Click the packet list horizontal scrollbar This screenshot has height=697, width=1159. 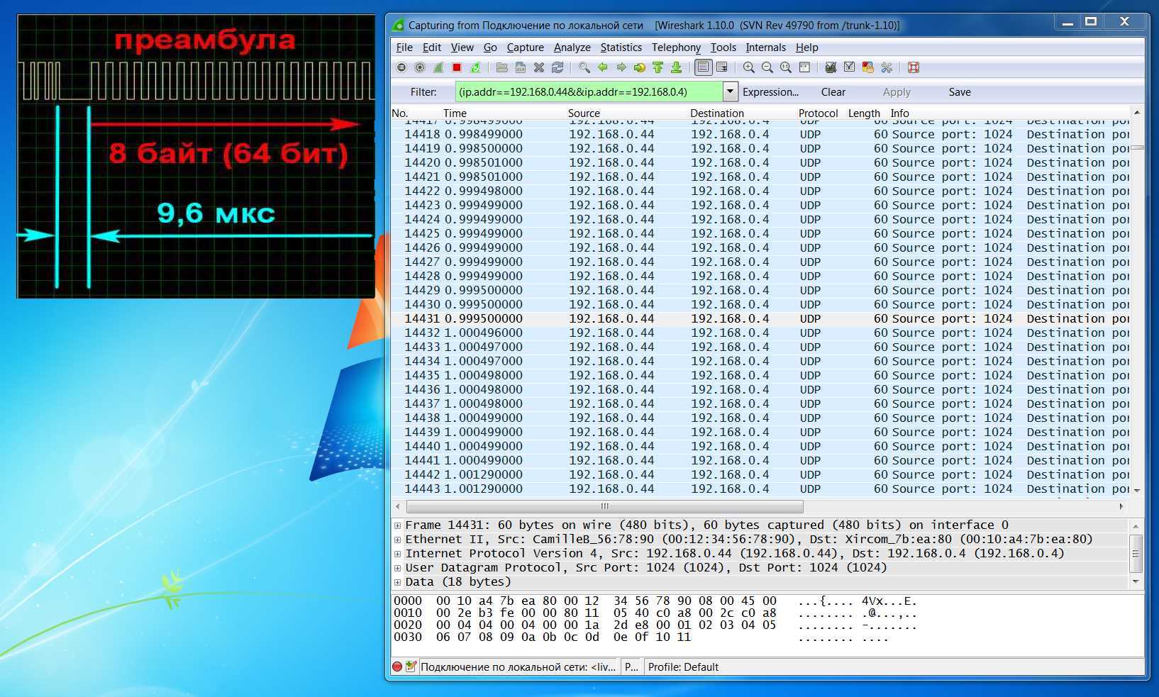tap(604, 506)
